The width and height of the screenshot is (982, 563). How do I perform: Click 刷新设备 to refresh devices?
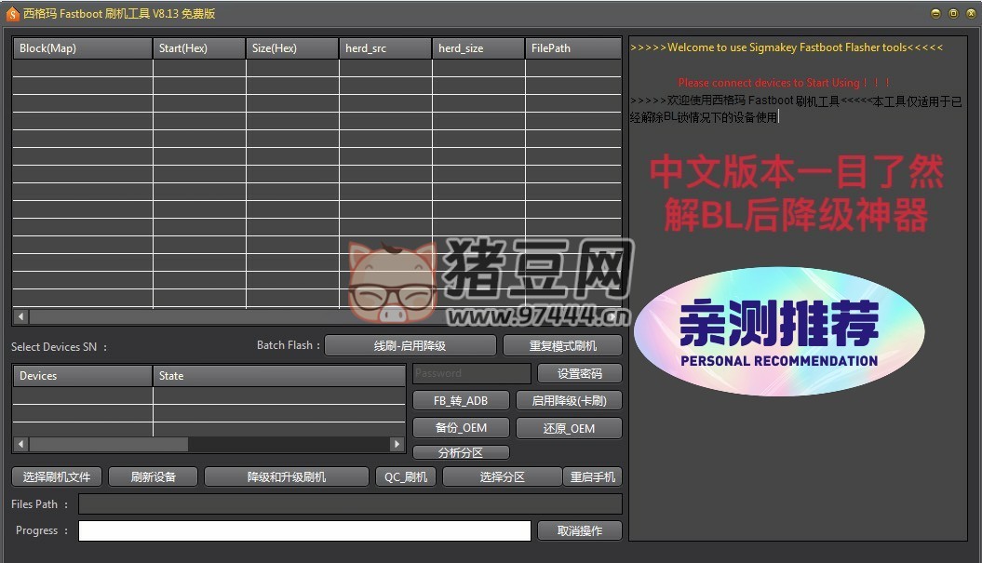tap(153, 476)
